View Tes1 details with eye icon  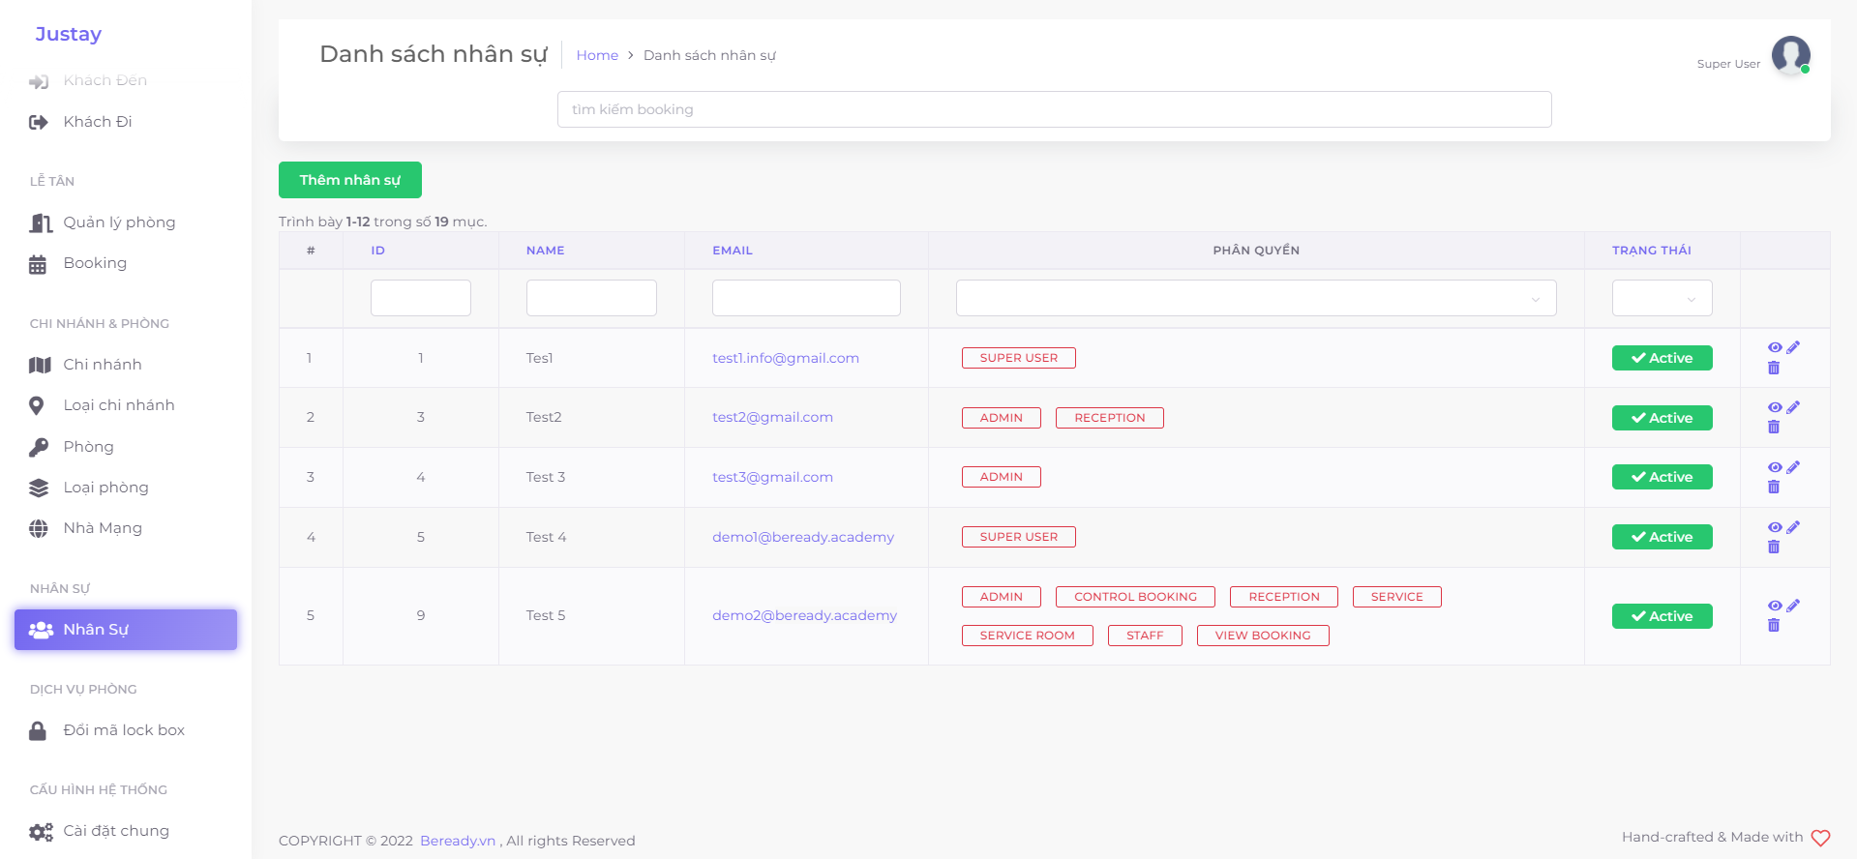(1775, 347)
